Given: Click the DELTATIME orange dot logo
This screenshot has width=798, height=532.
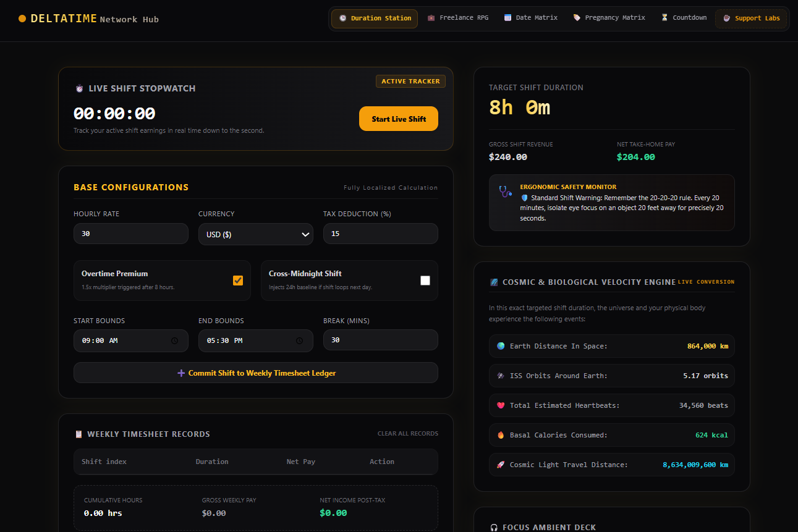Looking at the screenshot, I should [22, 19].
